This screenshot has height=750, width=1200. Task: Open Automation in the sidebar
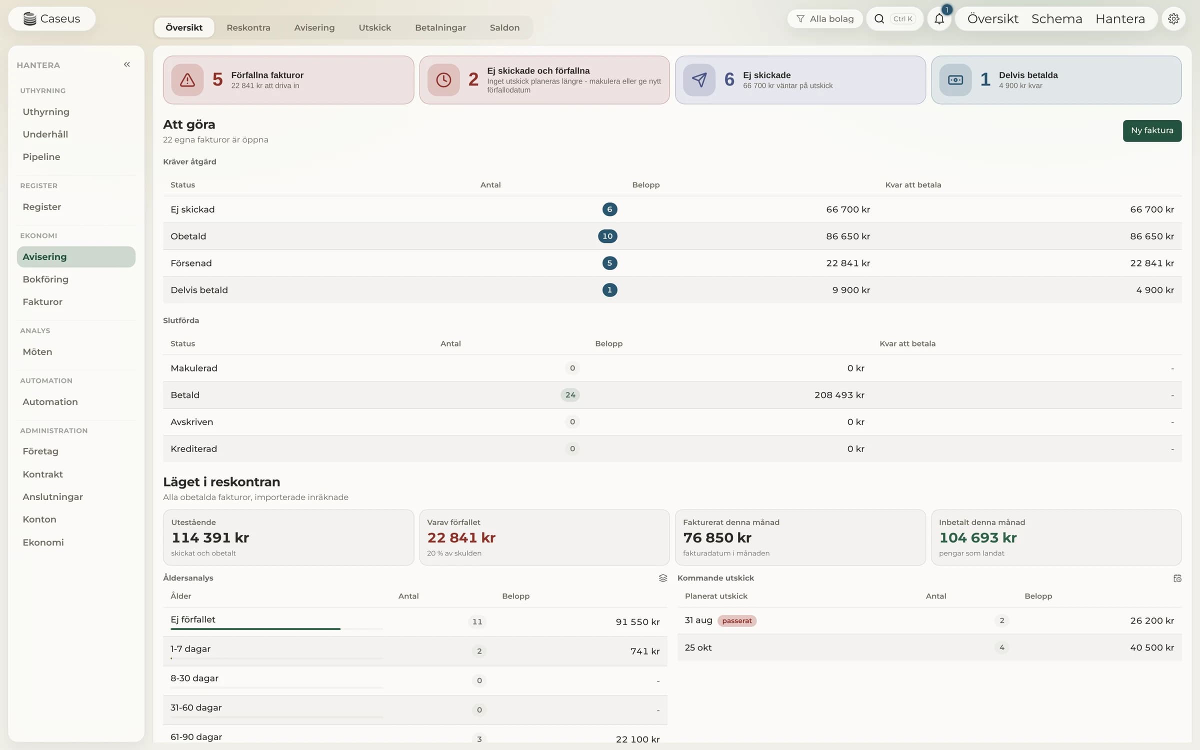pyautogui.click(x=76, y=401)
